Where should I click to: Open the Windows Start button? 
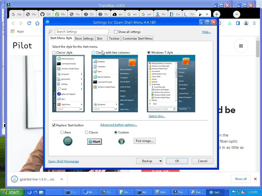12,192
